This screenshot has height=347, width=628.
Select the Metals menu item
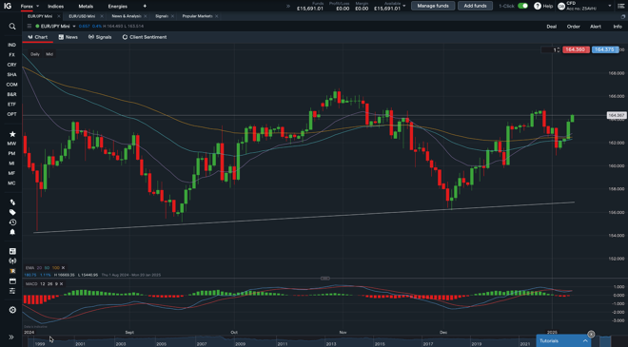click(x=86, y=7)
